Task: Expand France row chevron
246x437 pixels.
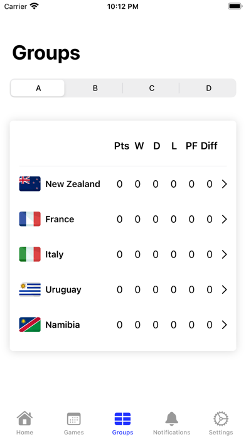Action: tap(224, 219)
